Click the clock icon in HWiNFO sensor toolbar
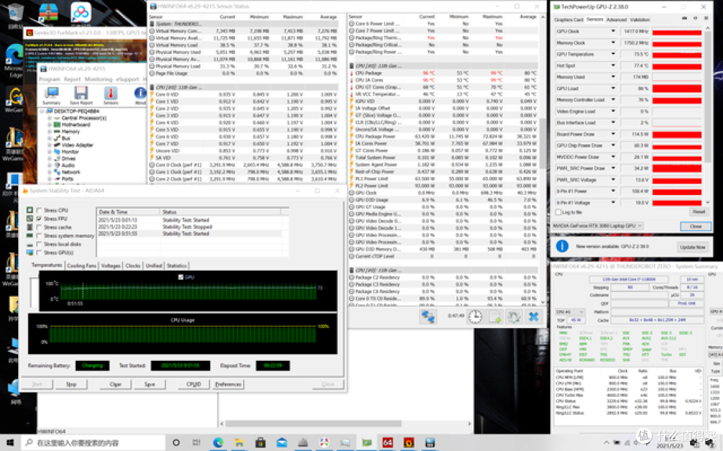The height and width of the screenshot is (451, 723). pos(475,317)
